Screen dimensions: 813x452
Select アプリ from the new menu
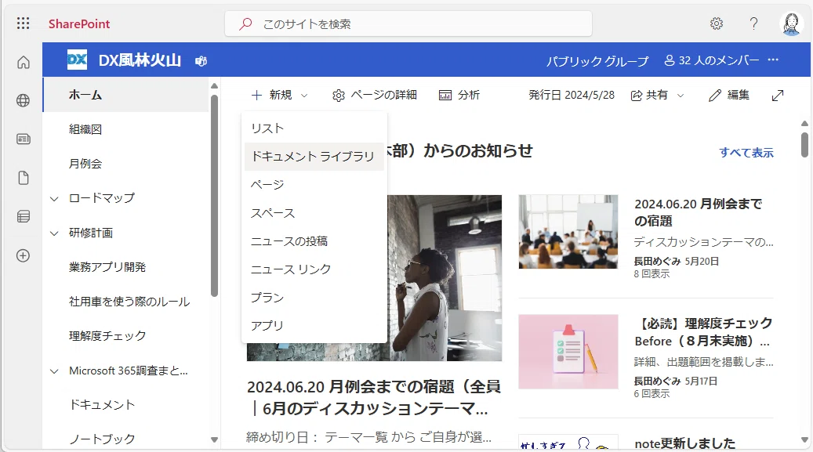pyautogui.click(x=314, y=326)
